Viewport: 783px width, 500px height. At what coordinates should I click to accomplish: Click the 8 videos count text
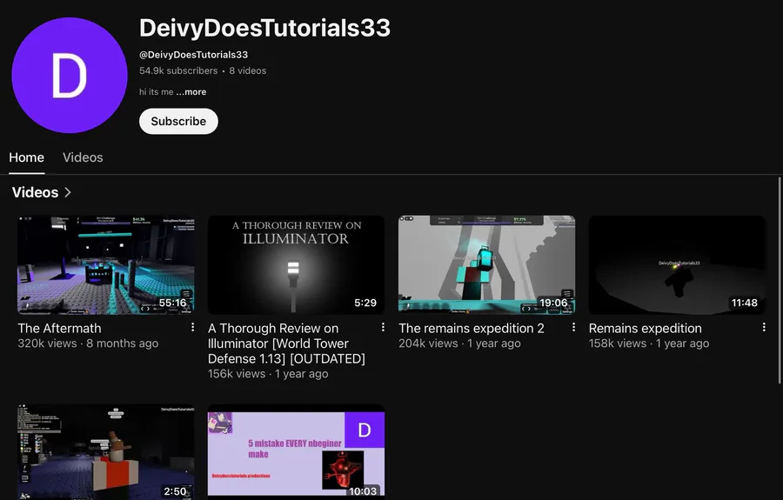click(248, 70)
